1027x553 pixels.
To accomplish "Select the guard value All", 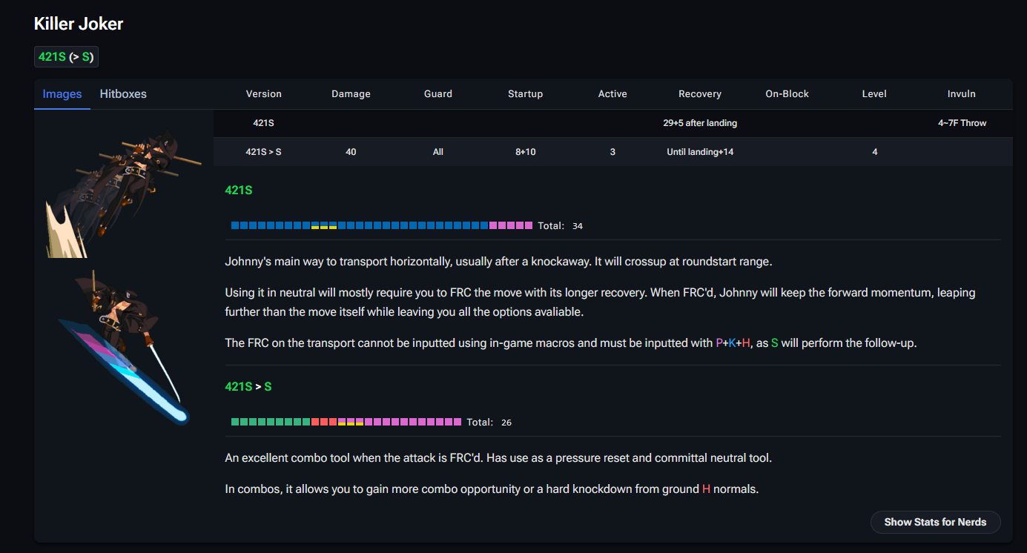I will coord(438,152).
